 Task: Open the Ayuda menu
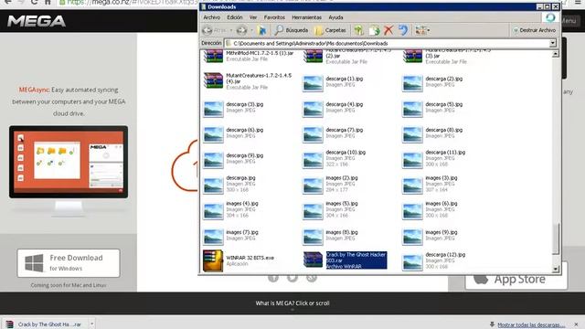click(335, 17)
